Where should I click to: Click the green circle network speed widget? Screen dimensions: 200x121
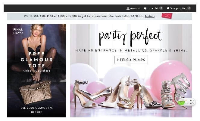pos(181,102)
